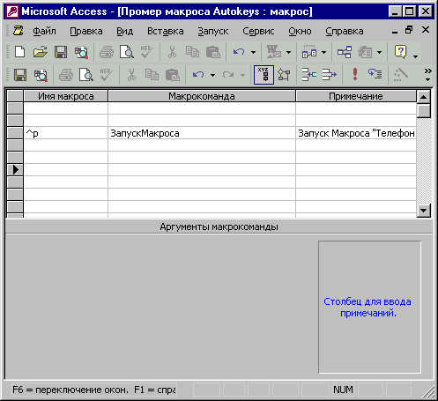Select row selector of the ^p row
The height and width of the screenshot is (401, 438).
15,133
